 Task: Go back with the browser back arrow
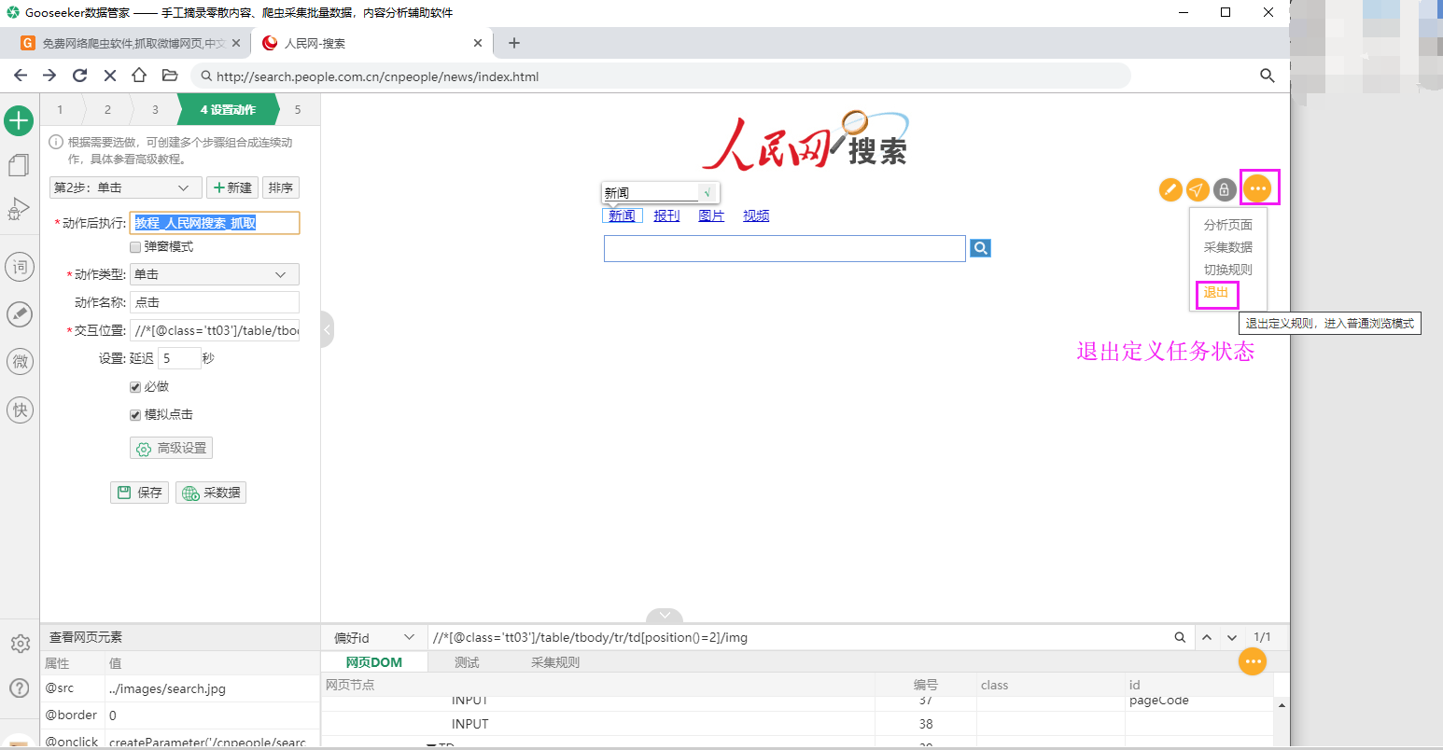[x=21, y=76]
